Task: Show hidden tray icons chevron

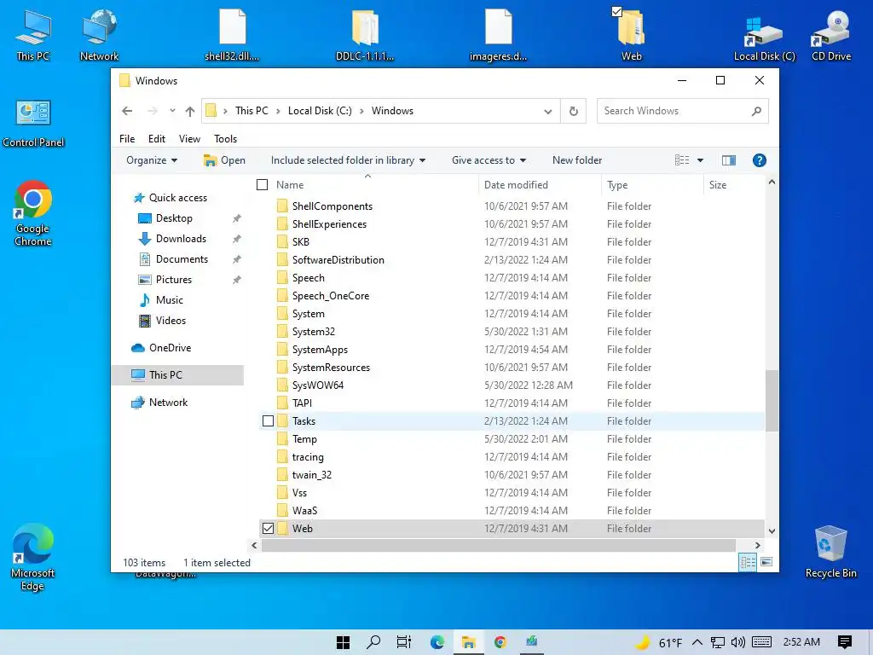Action: [697, 642]
